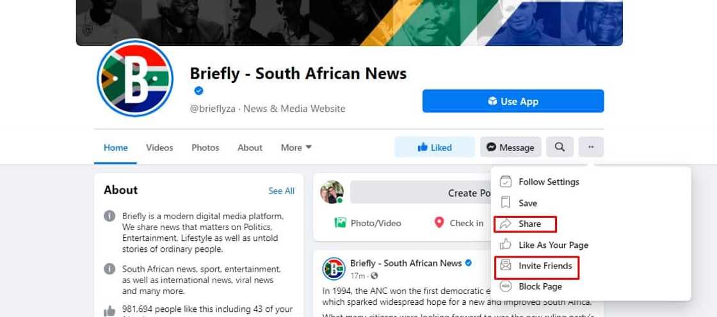This screenshot has width=717, height=317.
Task: Select Like As Your Page option
Action: coord(553,245)
